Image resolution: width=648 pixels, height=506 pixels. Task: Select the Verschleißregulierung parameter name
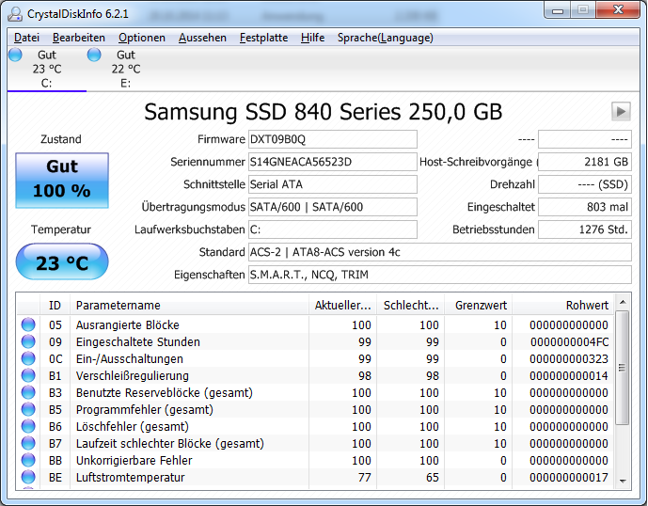coord(133,376)
